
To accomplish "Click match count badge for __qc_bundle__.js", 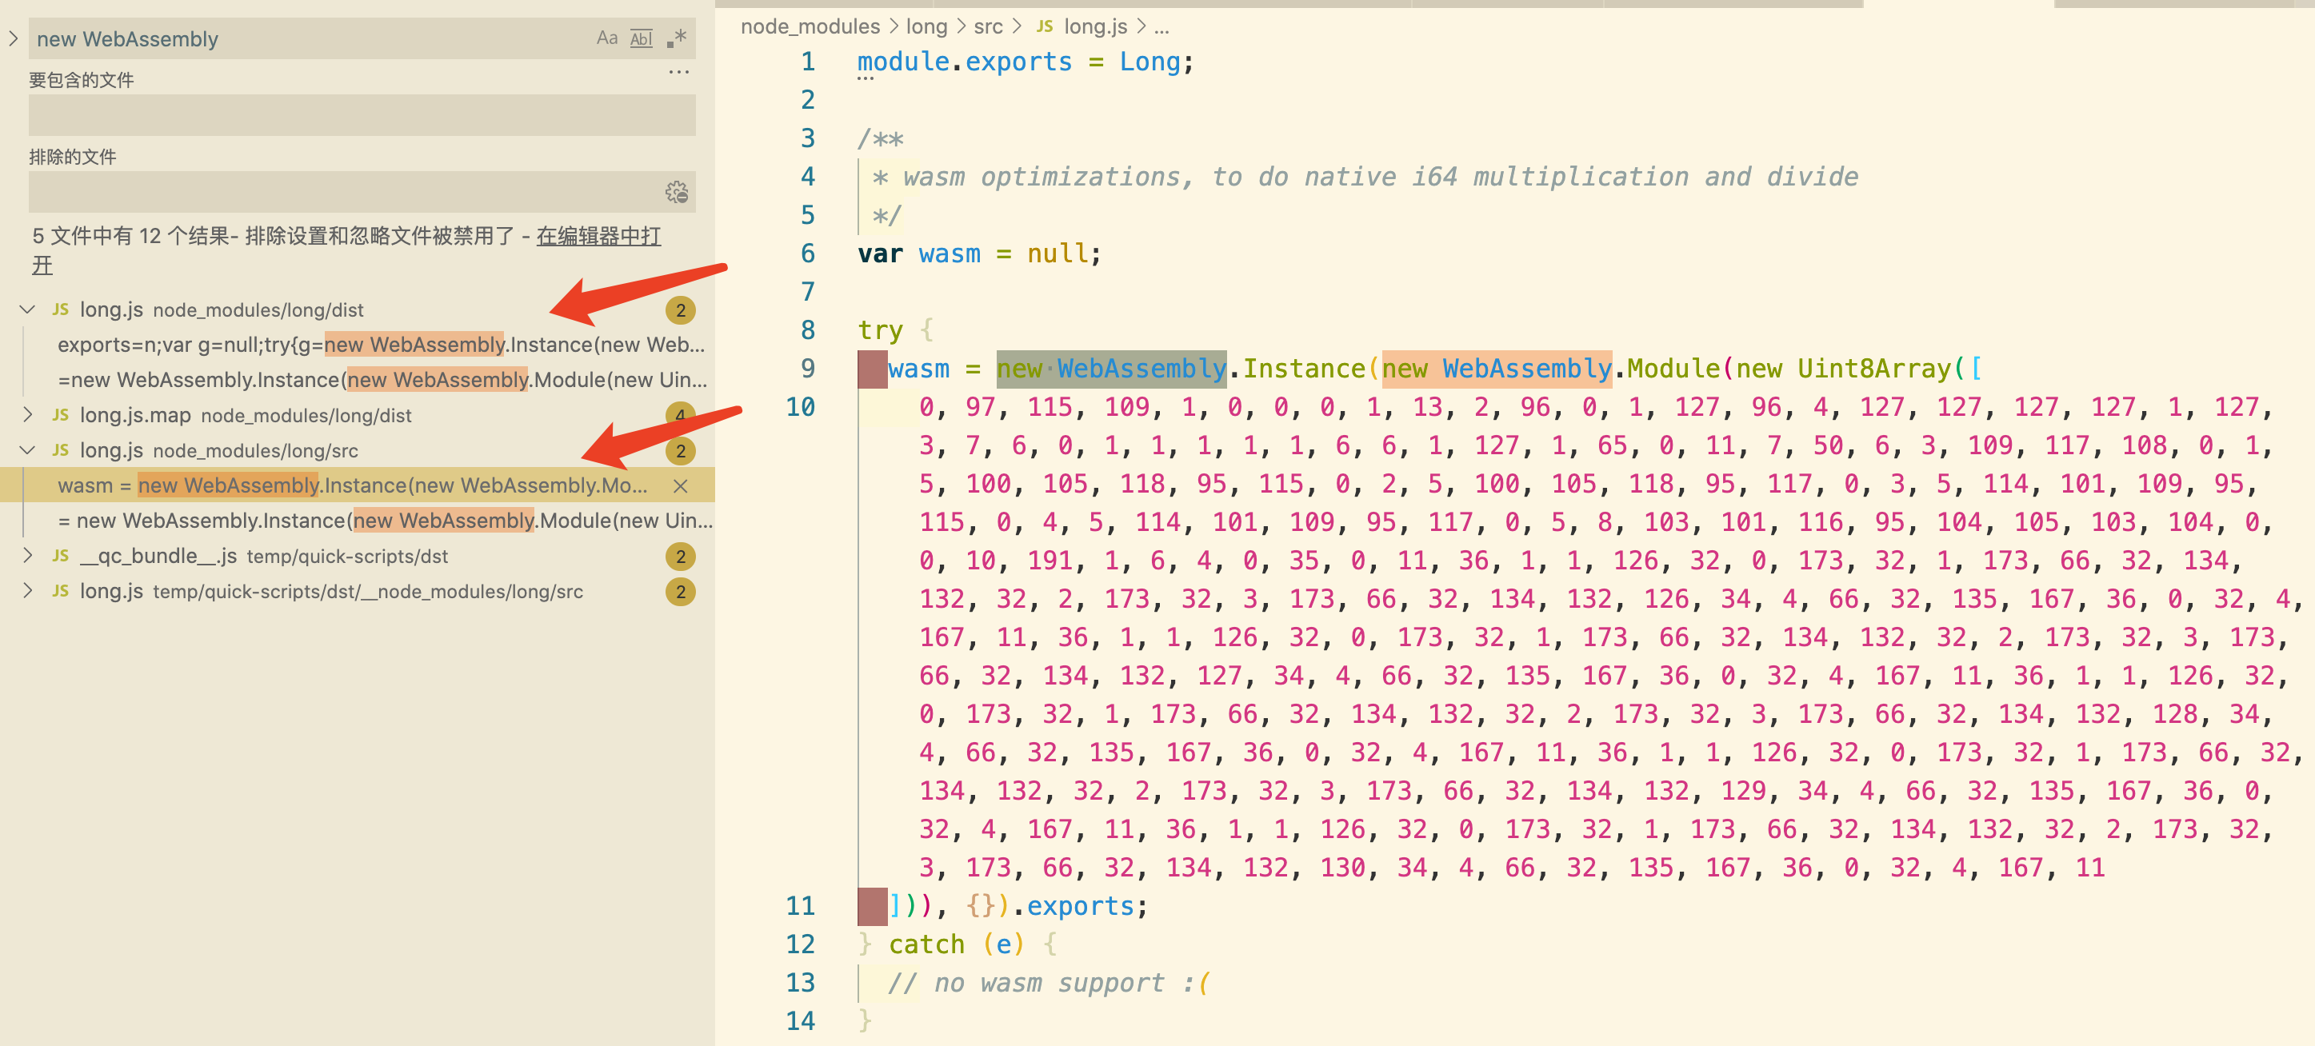I will tap(680, 557).
